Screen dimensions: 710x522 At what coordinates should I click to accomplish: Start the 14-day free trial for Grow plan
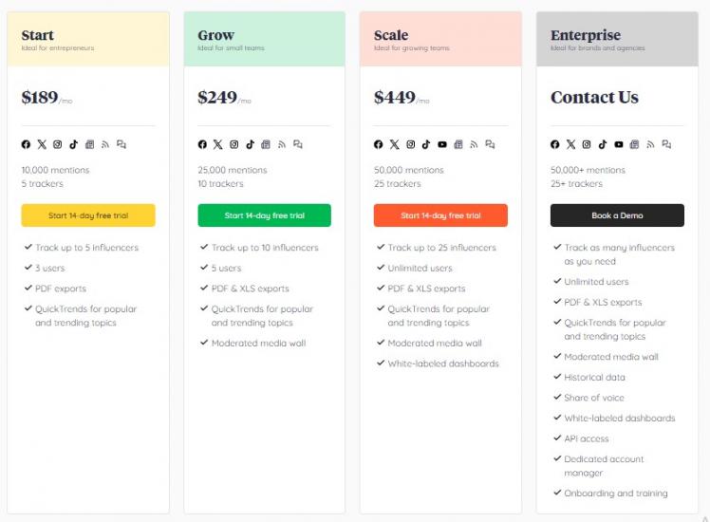(264, 215)
